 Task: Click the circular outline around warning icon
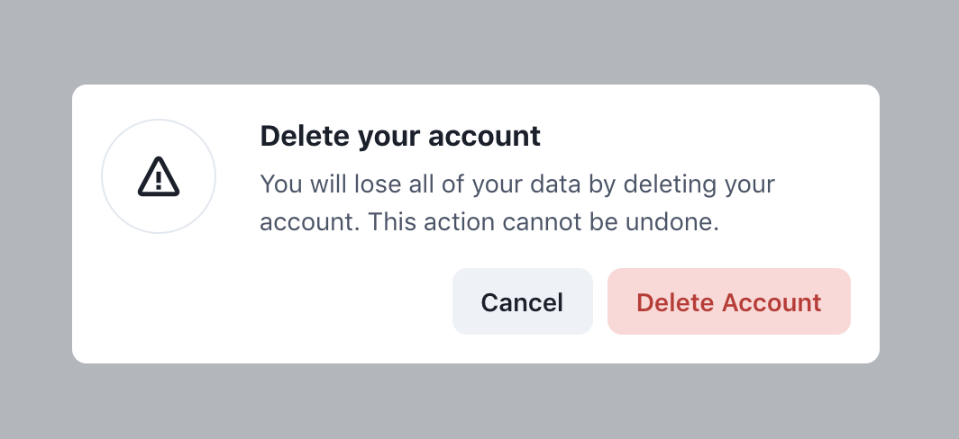159,175
